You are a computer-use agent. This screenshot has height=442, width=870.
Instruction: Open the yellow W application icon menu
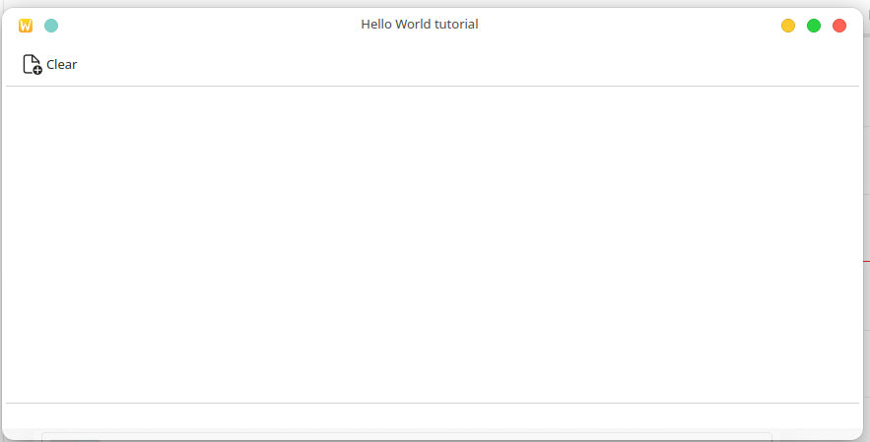coord(26,26)
